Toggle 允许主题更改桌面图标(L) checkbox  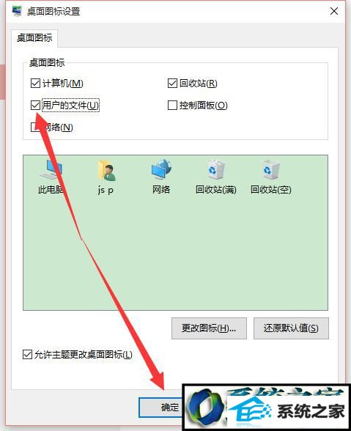pos(27,354)
